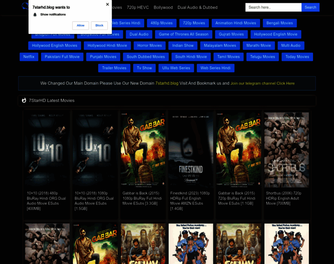
Task: Block notifications from 7starhd.blog
Action: pyautogui.click(x=99, y=26)
